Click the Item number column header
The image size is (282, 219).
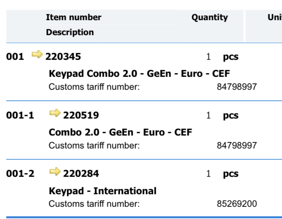click(x=74, y=17)
